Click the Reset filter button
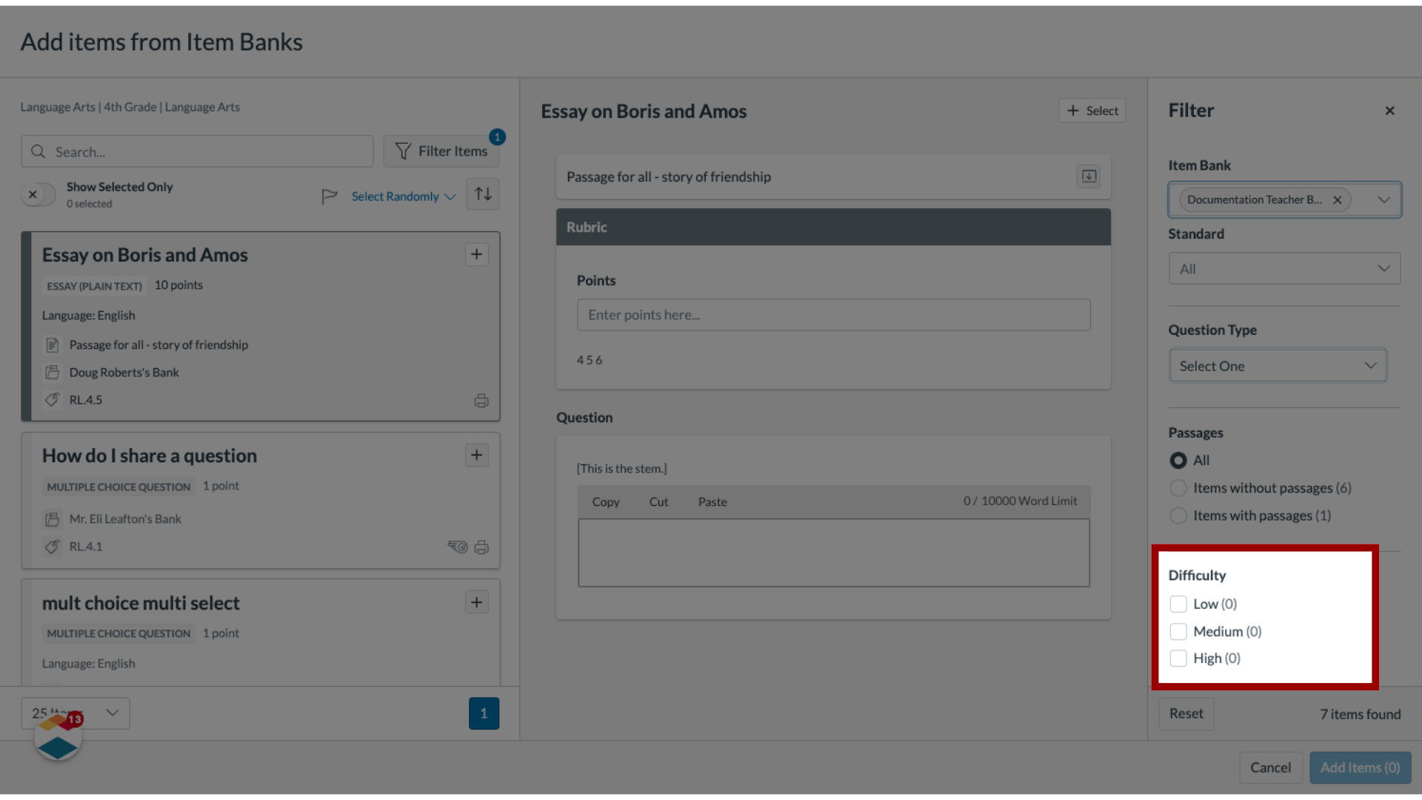 click(x=1186, y=713)
